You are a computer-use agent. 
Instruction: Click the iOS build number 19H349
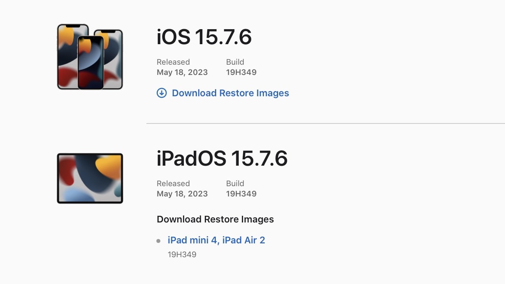click(241, 72)
